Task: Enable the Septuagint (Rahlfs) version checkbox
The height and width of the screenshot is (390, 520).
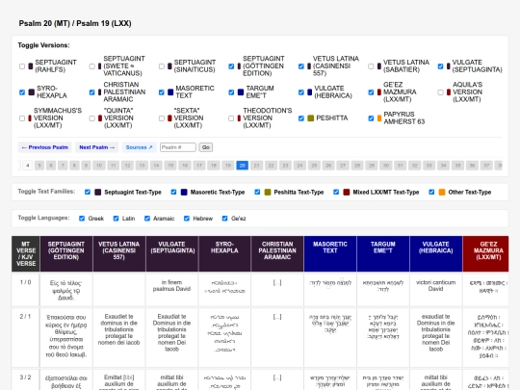Action: pyautogui.click(x=22, y=66)
